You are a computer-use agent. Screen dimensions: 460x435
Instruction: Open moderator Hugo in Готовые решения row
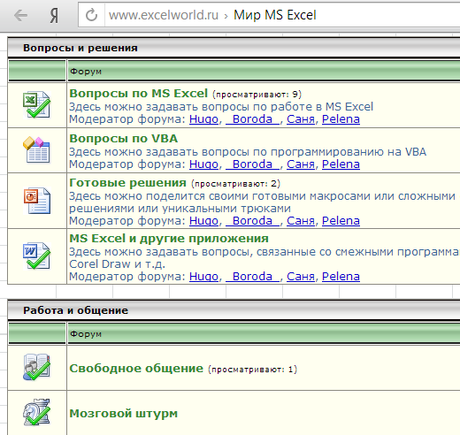(203, 221)
